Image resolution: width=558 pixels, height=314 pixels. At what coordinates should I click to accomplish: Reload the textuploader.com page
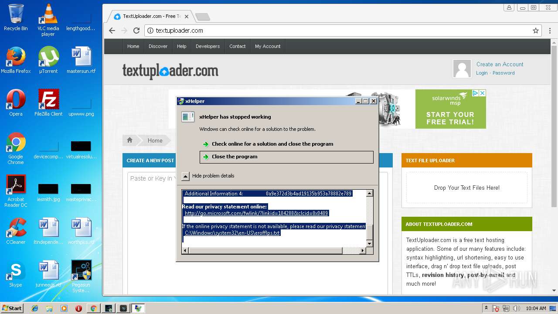tap(136, 31)
